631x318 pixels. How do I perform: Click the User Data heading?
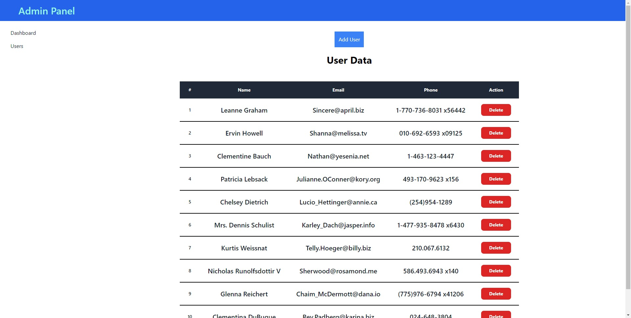(349, 60)
